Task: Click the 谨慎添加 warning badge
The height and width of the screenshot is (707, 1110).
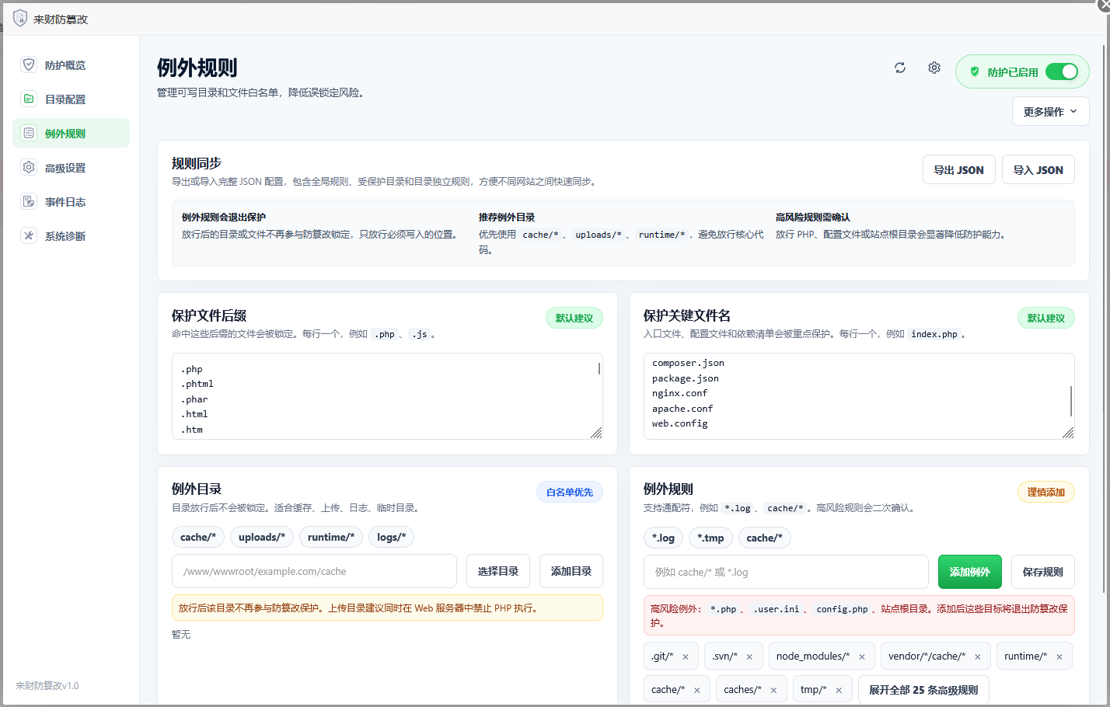Action: (x=1045, y=492)
